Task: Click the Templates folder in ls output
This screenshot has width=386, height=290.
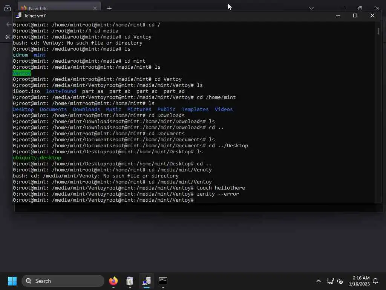Action: click(195, 109)
